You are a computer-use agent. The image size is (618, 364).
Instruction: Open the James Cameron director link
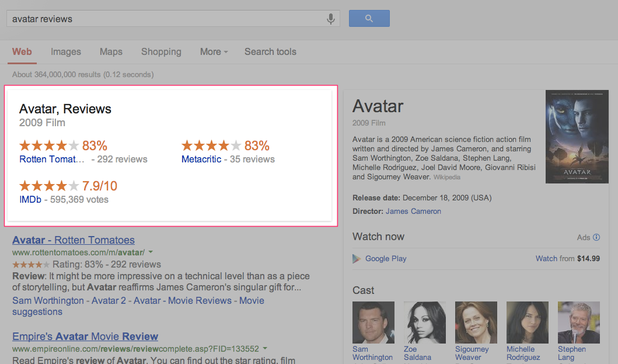pos(413,212)
